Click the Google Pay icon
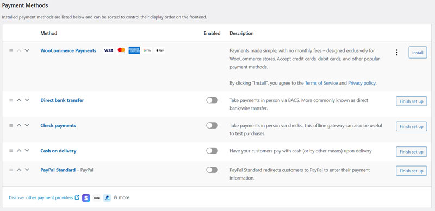The height and width of the screenshot is (211, 435). (147, 50)
